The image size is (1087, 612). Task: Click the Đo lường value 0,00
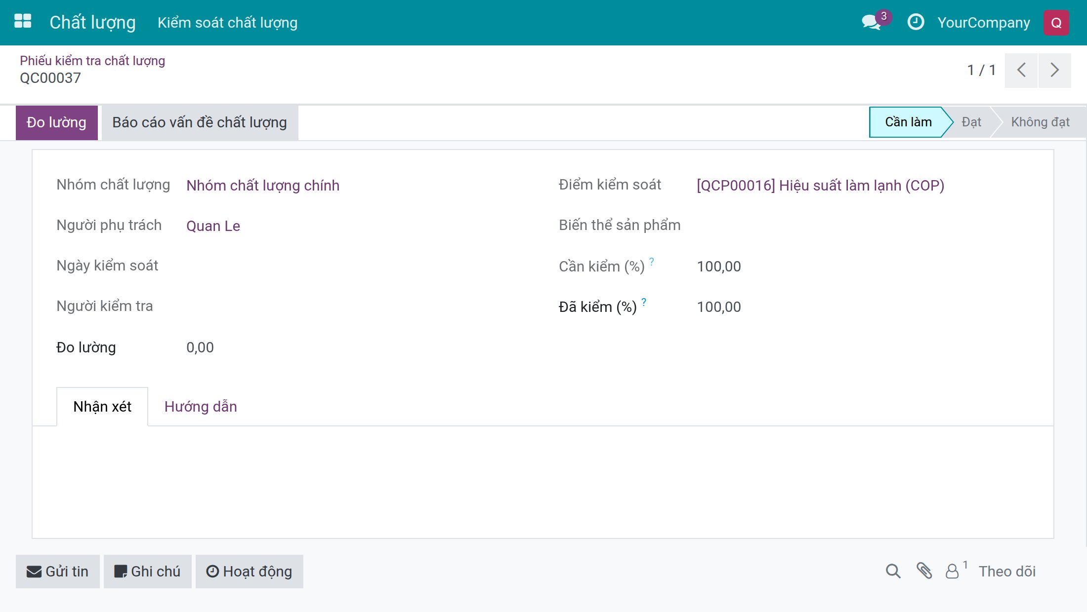coord(200,347)
